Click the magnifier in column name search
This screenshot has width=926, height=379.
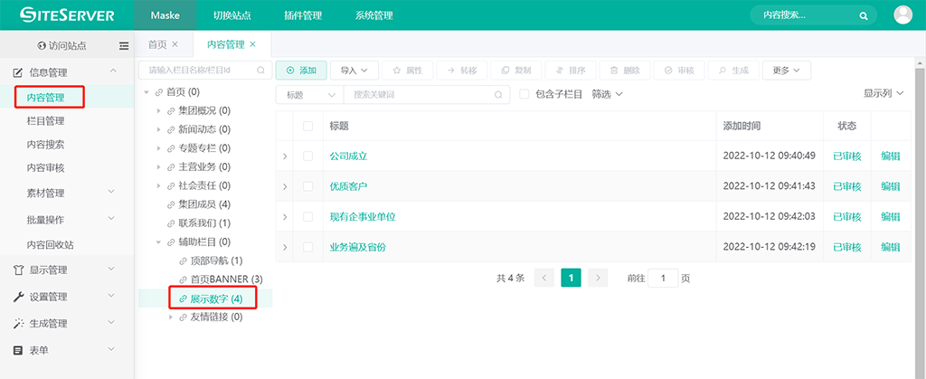pos(260,70)
